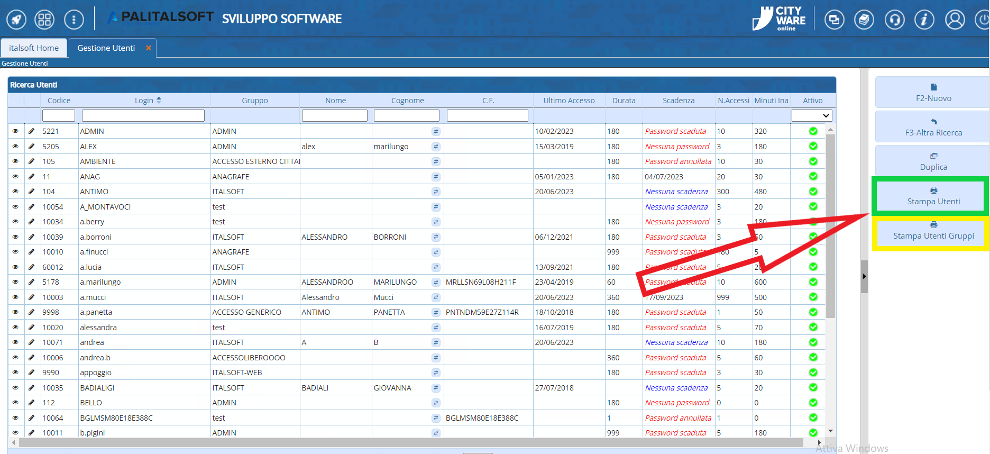The width and height of the screenshot is (990, 454).
Task: Click the Stampa Utenti button
Action: click(x=933, y=196)
